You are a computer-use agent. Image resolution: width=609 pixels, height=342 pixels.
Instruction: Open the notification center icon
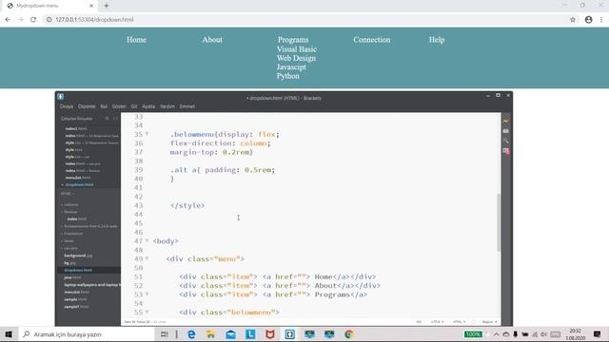click(x=597, y=334)
